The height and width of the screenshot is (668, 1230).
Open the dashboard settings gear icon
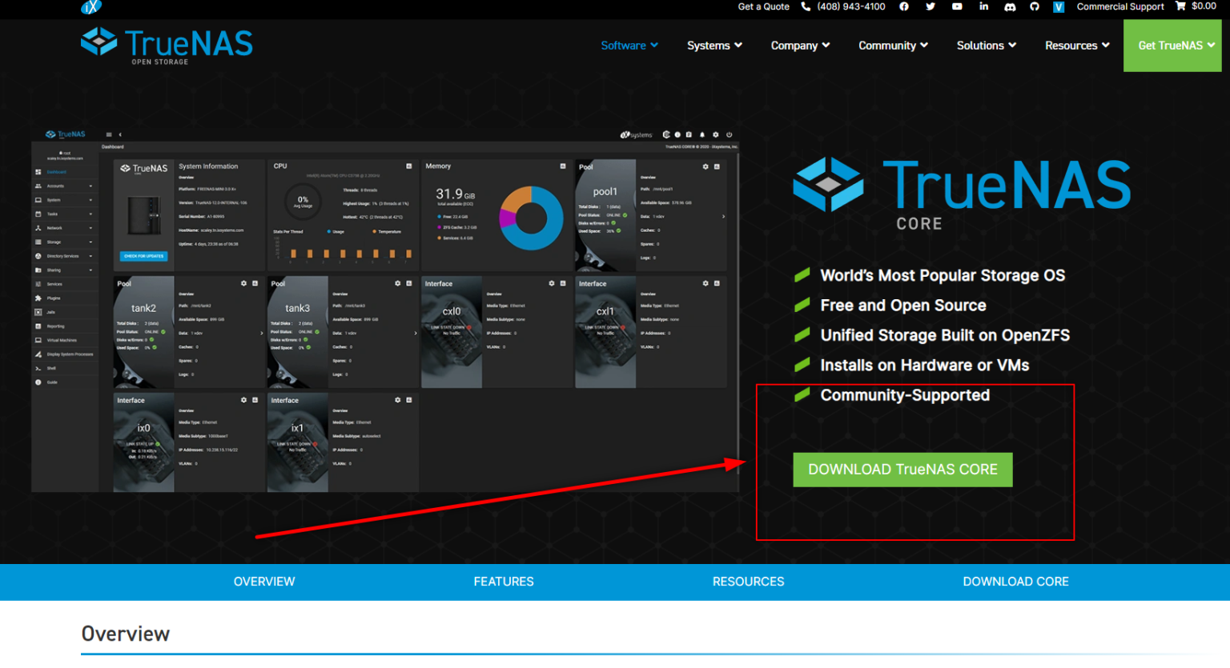(716, 135)
